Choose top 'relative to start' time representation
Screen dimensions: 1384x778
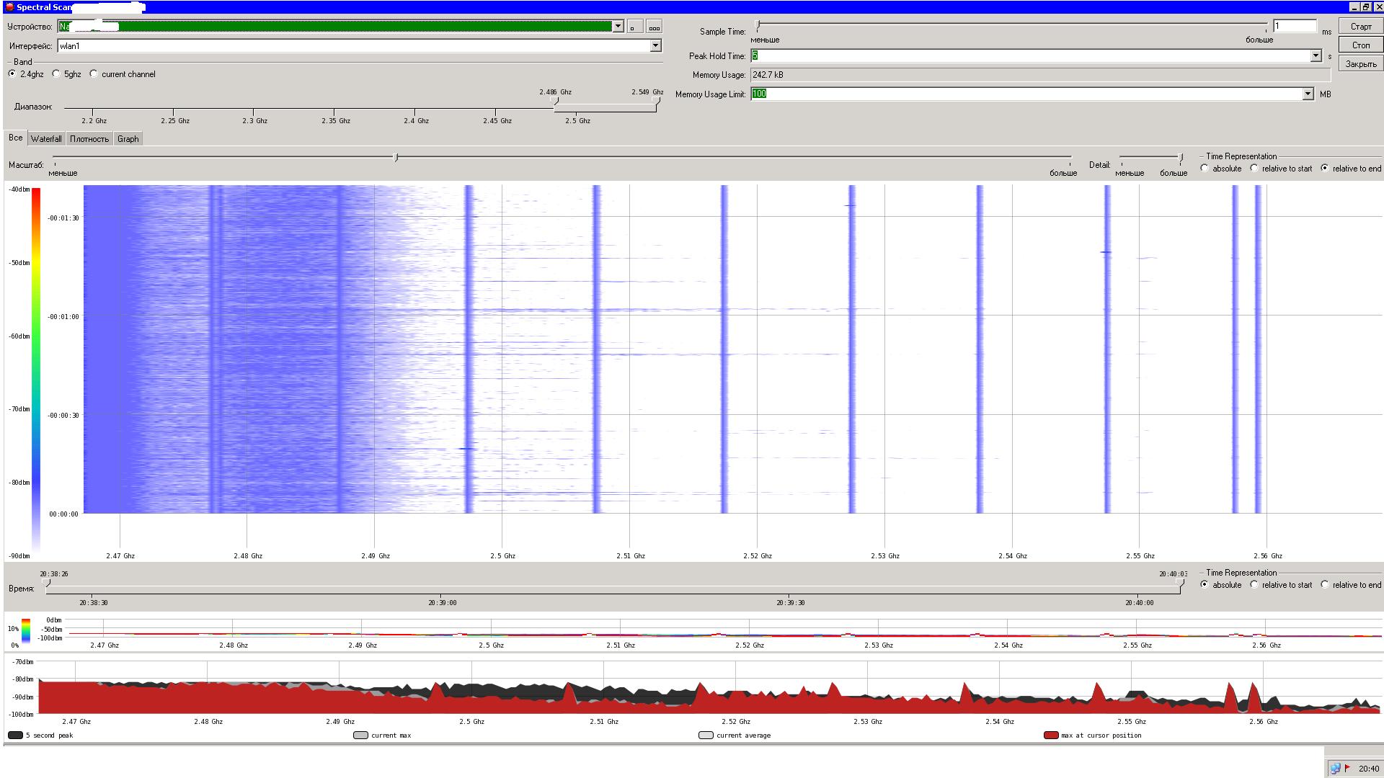tap(1254, 169)
